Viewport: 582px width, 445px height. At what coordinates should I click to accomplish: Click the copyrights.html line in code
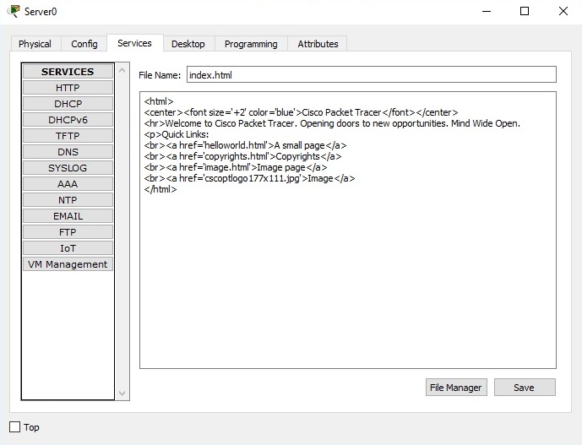pyautogui.click(x=242, y=156)
